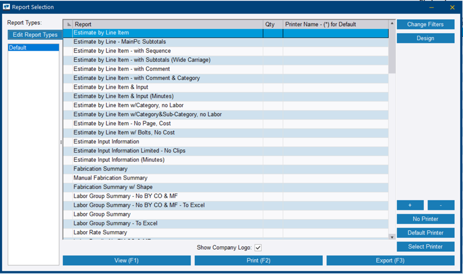Click the Qty column header

click(x=272, y=24)
